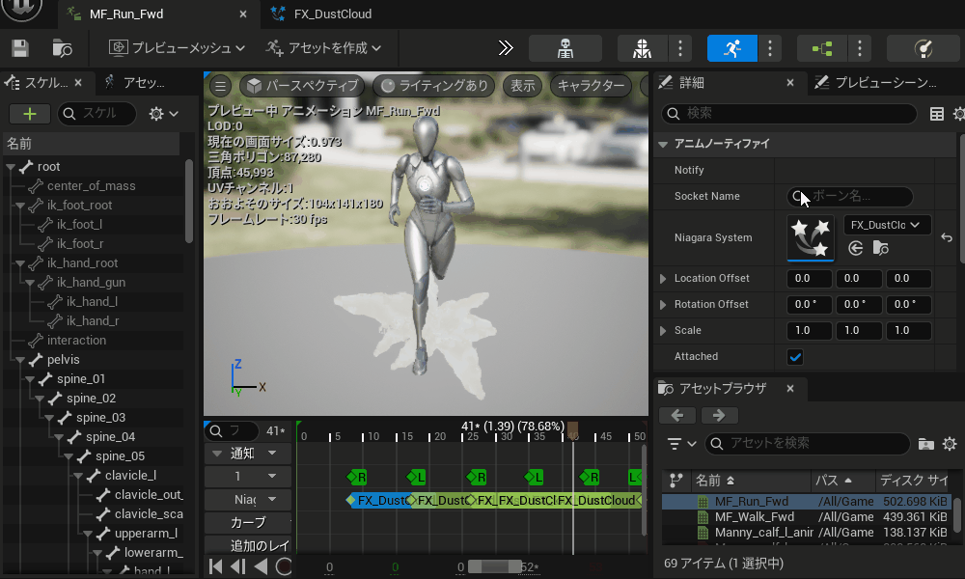Toggle the ライティングあり lit view mode
Image resolution: width=965 pixels, height=579 pixels.
click(433, 86)
